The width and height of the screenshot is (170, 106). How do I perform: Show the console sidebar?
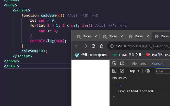coord(114,71)
